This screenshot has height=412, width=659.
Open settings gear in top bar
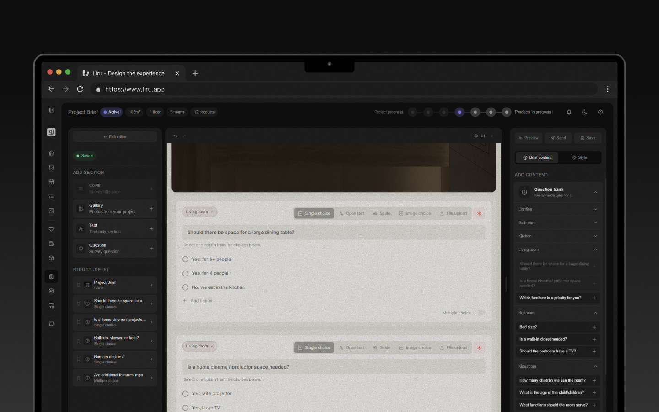600,112
